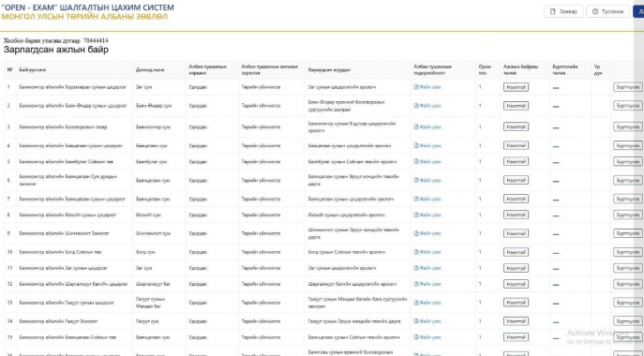Viewport: 644px width, 356px height.
Task: Click the Нээлттэй status badge in row 7
Action: tap(516, 199)
